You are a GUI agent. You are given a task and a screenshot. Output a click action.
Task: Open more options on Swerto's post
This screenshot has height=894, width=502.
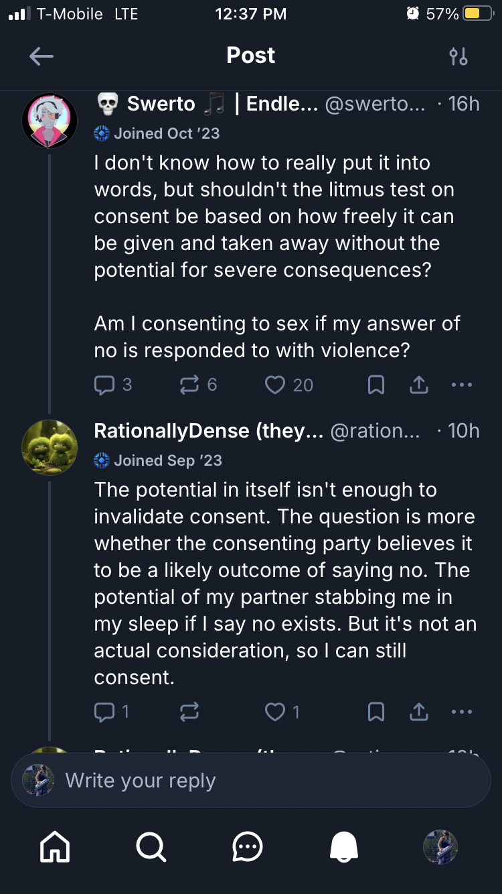pyautogui.click(x=462, y=385)
